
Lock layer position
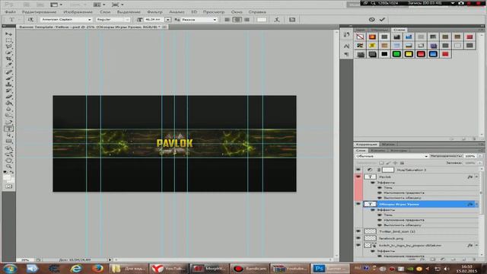tap(395, 163)
